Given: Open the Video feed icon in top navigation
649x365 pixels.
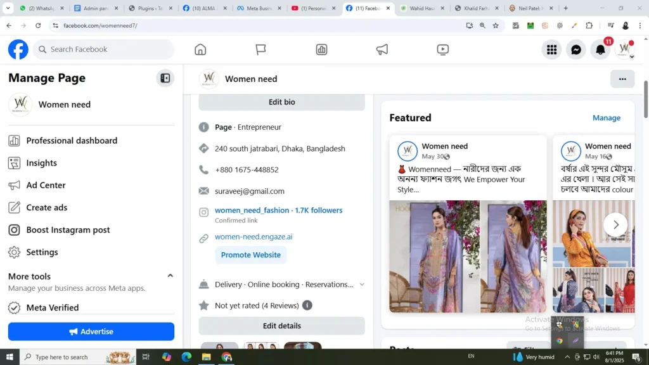Looking at the screenshot, I should click(x=442, y=49).
